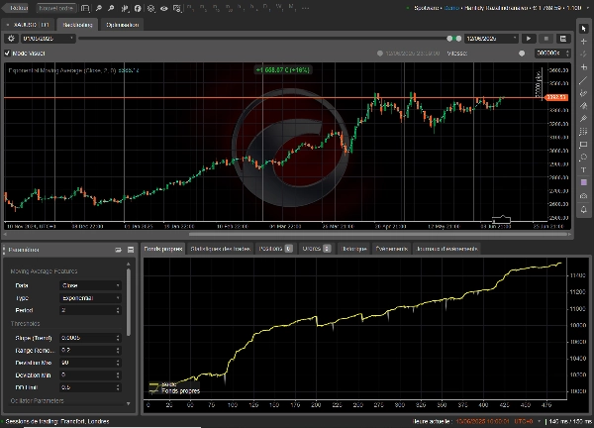
Task: Adjust the Deviation Max stepper
Action: pyautogui.click(x=118, y=363)
